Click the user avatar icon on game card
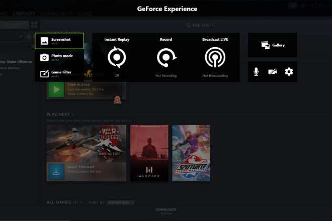332x221 pixels. coord(118,99)
